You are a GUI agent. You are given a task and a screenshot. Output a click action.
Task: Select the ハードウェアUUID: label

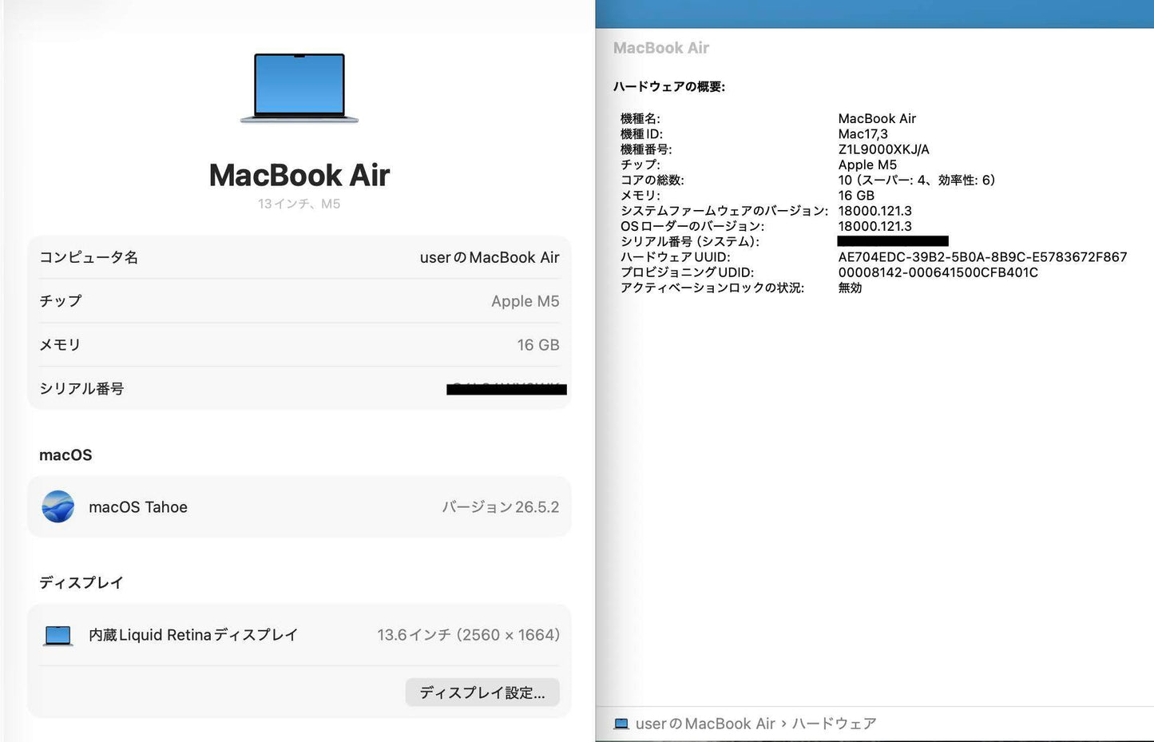676,257
